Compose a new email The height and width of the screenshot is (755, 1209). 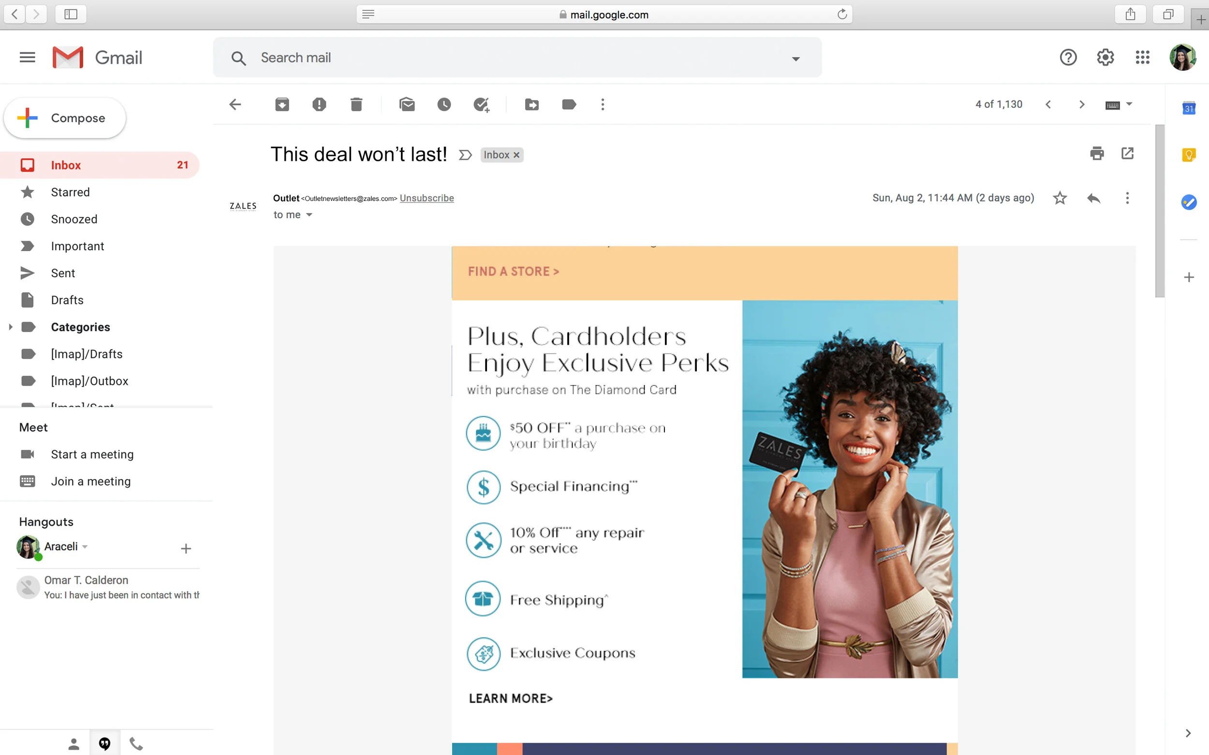point(64,118)
